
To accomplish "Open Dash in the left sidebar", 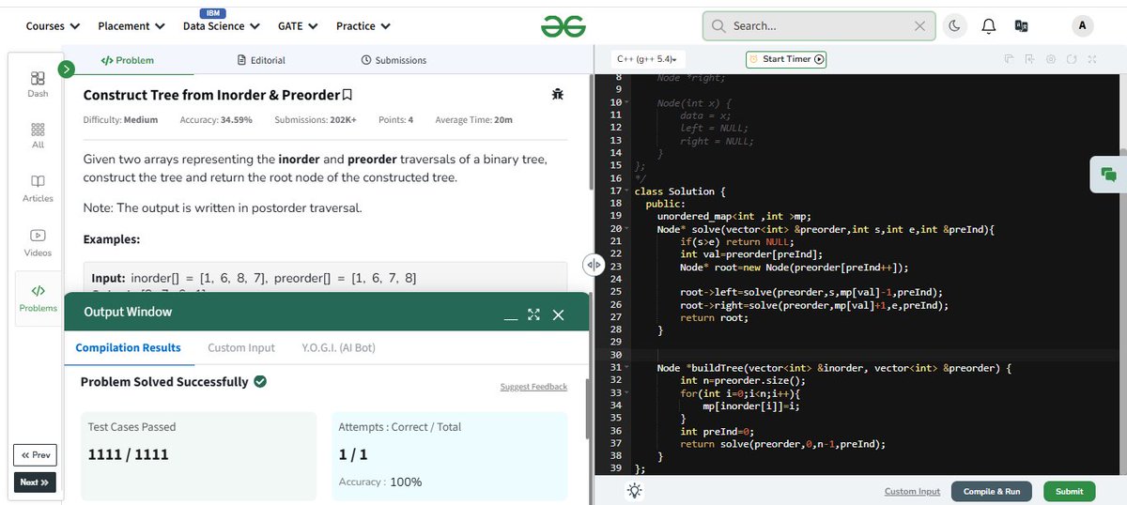I will click(x=38, y=84).
